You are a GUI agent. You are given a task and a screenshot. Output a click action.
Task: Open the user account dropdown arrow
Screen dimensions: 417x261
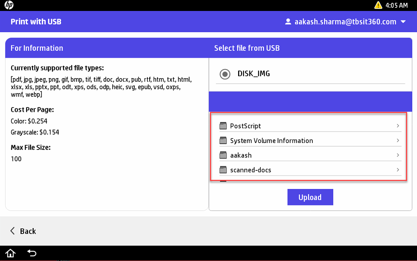[x=403, y=22]
